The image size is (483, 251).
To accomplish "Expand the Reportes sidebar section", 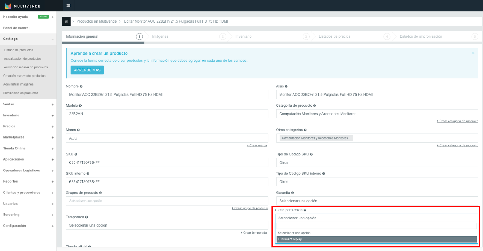I will [x=53, y=182].
